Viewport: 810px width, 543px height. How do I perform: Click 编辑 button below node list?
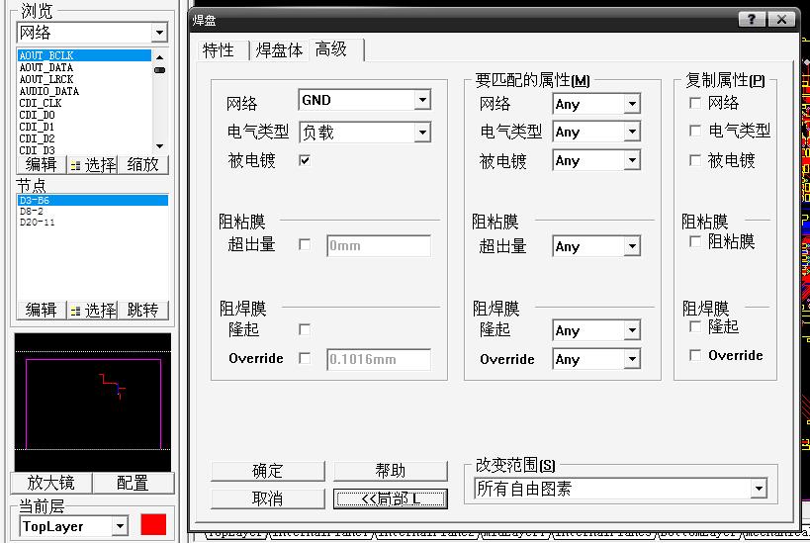coord(42,310)
